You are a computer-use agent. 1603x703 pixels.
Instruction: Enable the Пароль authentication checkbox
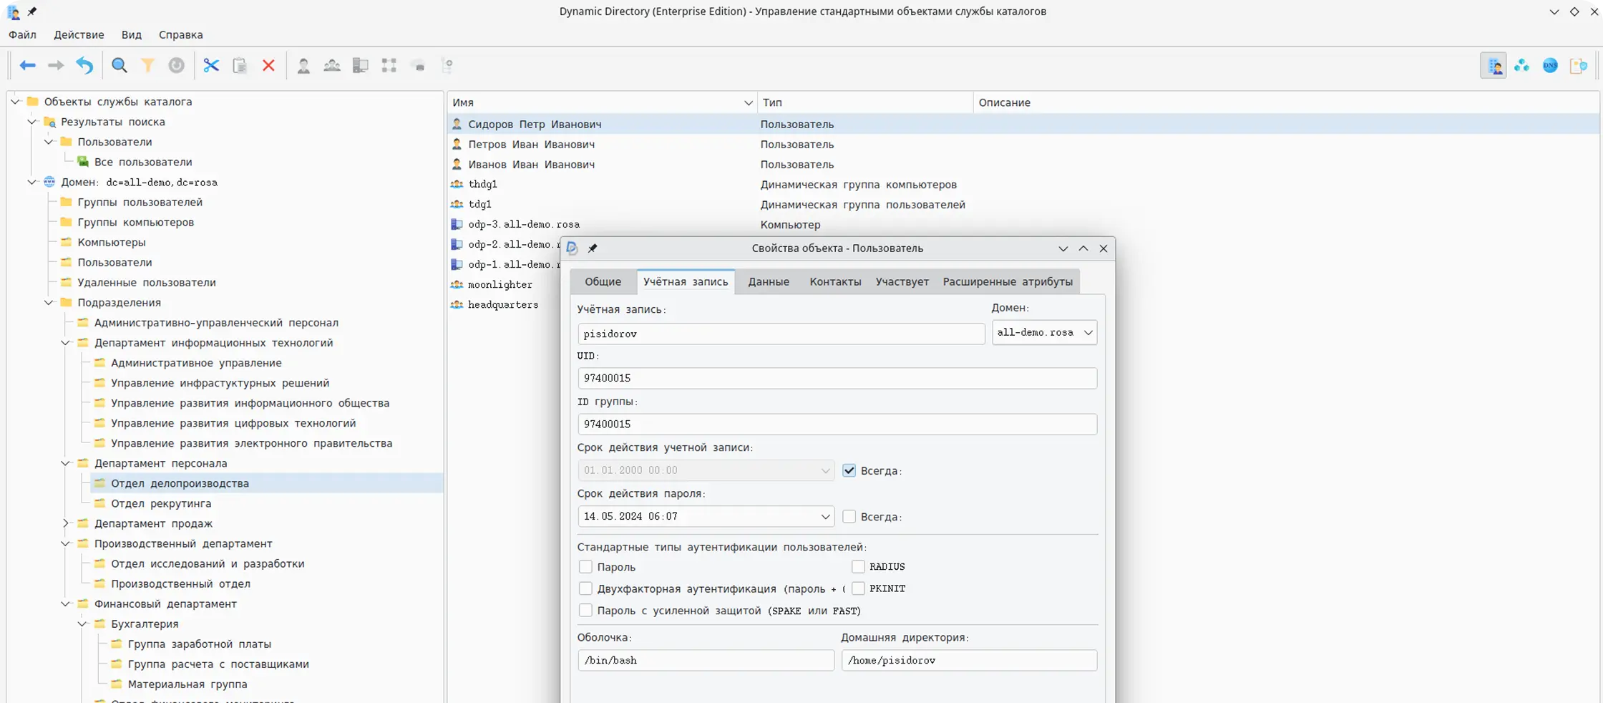point(585,566)
